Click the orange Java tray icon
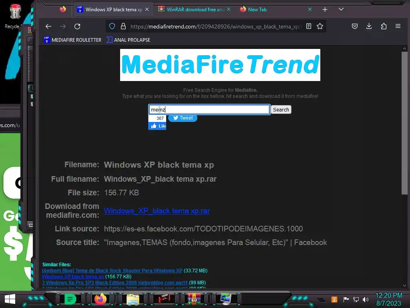 click(334, 299)
